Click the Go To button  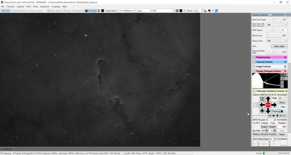pos(283,115)
